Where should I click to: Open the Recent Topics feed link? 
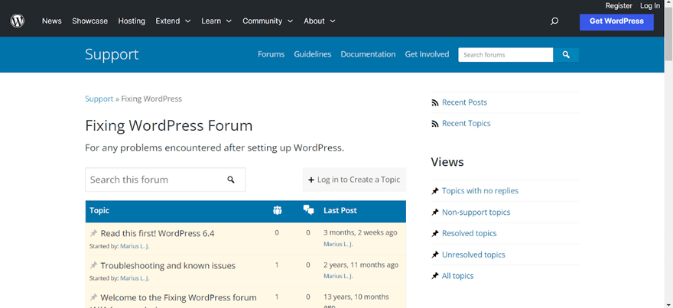pyautogui.click(x=466, y=124)
